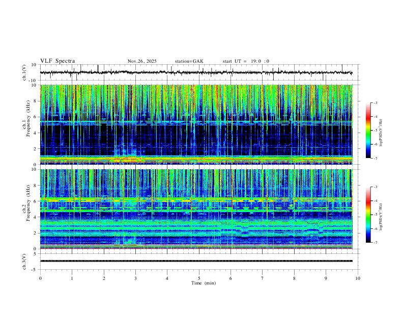Click the "station=GAK" label
This screenshot has width=403, height=312.
pyautogui.click(x=189, y=61)
